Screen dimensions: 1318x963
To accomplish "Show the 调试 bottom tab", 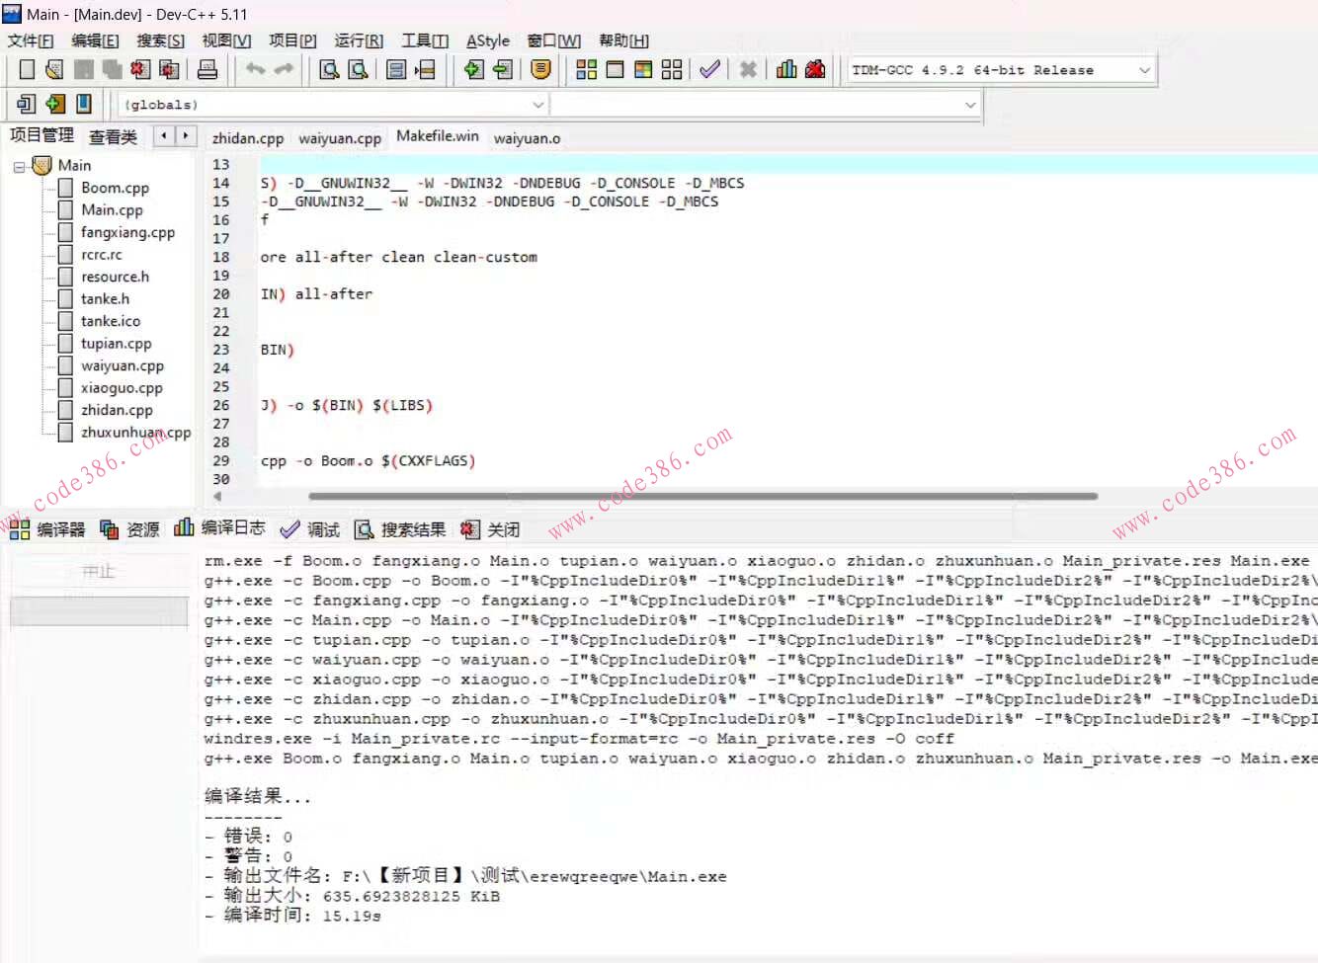I will point(310,529).
